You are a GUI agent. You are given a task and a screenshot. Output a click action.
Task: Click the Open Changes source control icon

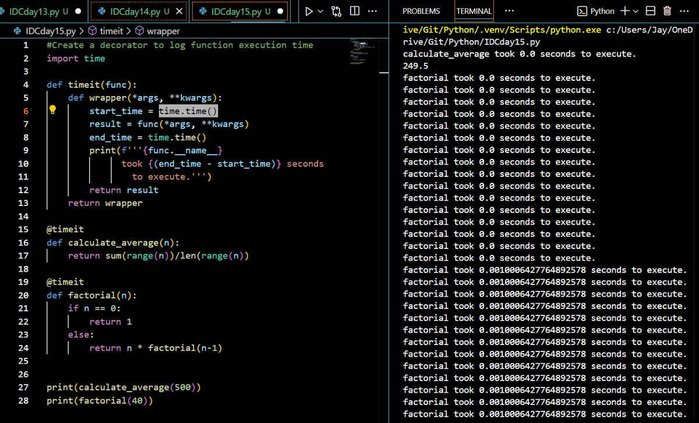click(336, 11)
